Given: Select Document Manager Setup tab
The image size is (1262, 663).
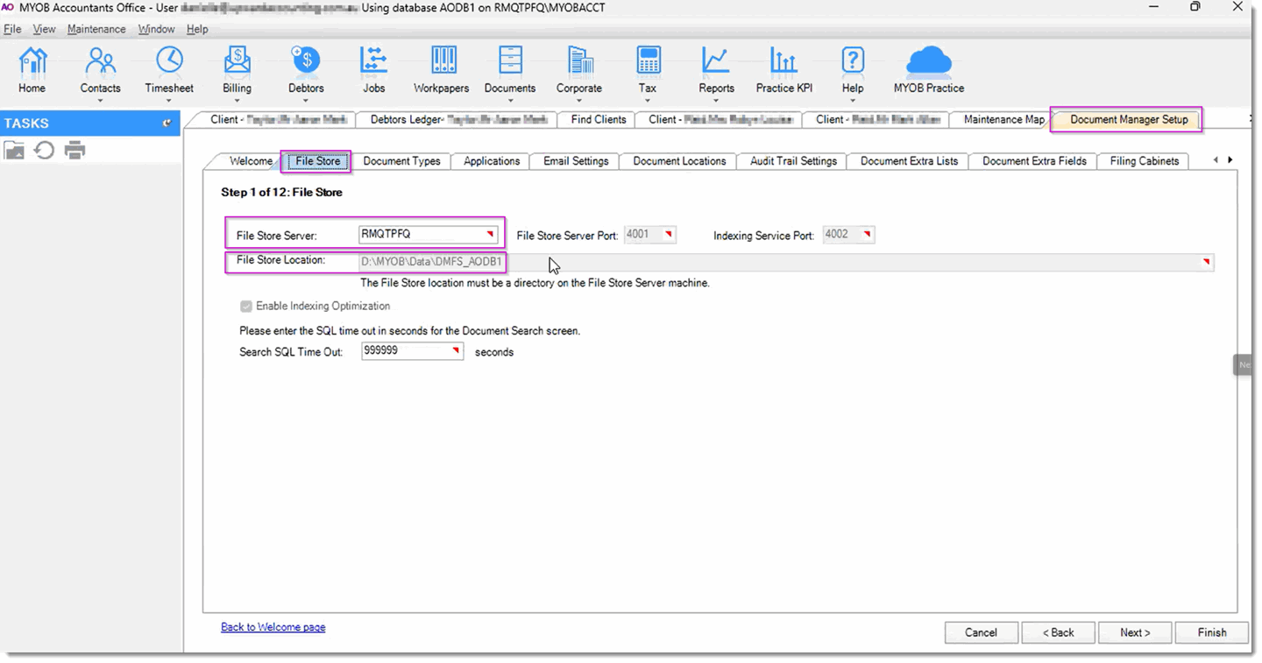Looking at the screenshot, I should (1129, 119).
